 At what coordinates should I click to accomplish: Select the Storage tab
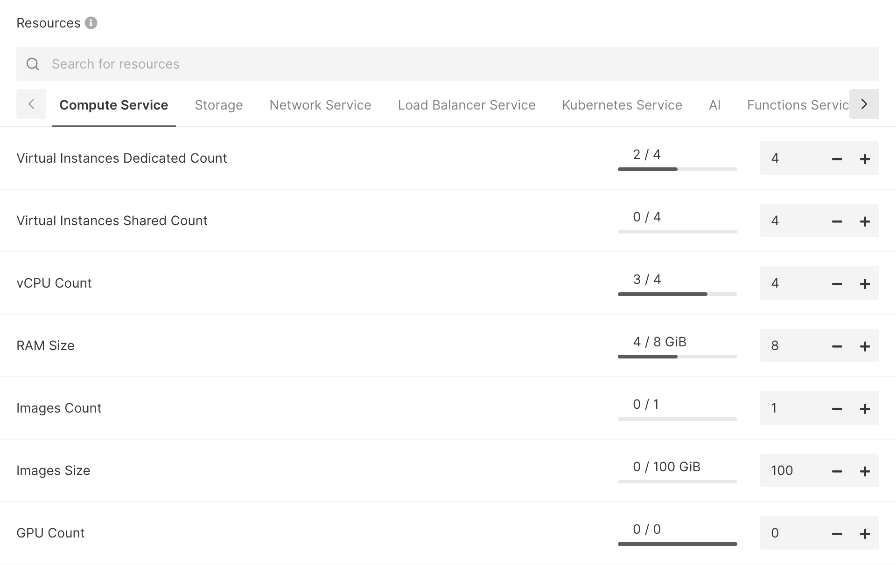tap(219, 104)
